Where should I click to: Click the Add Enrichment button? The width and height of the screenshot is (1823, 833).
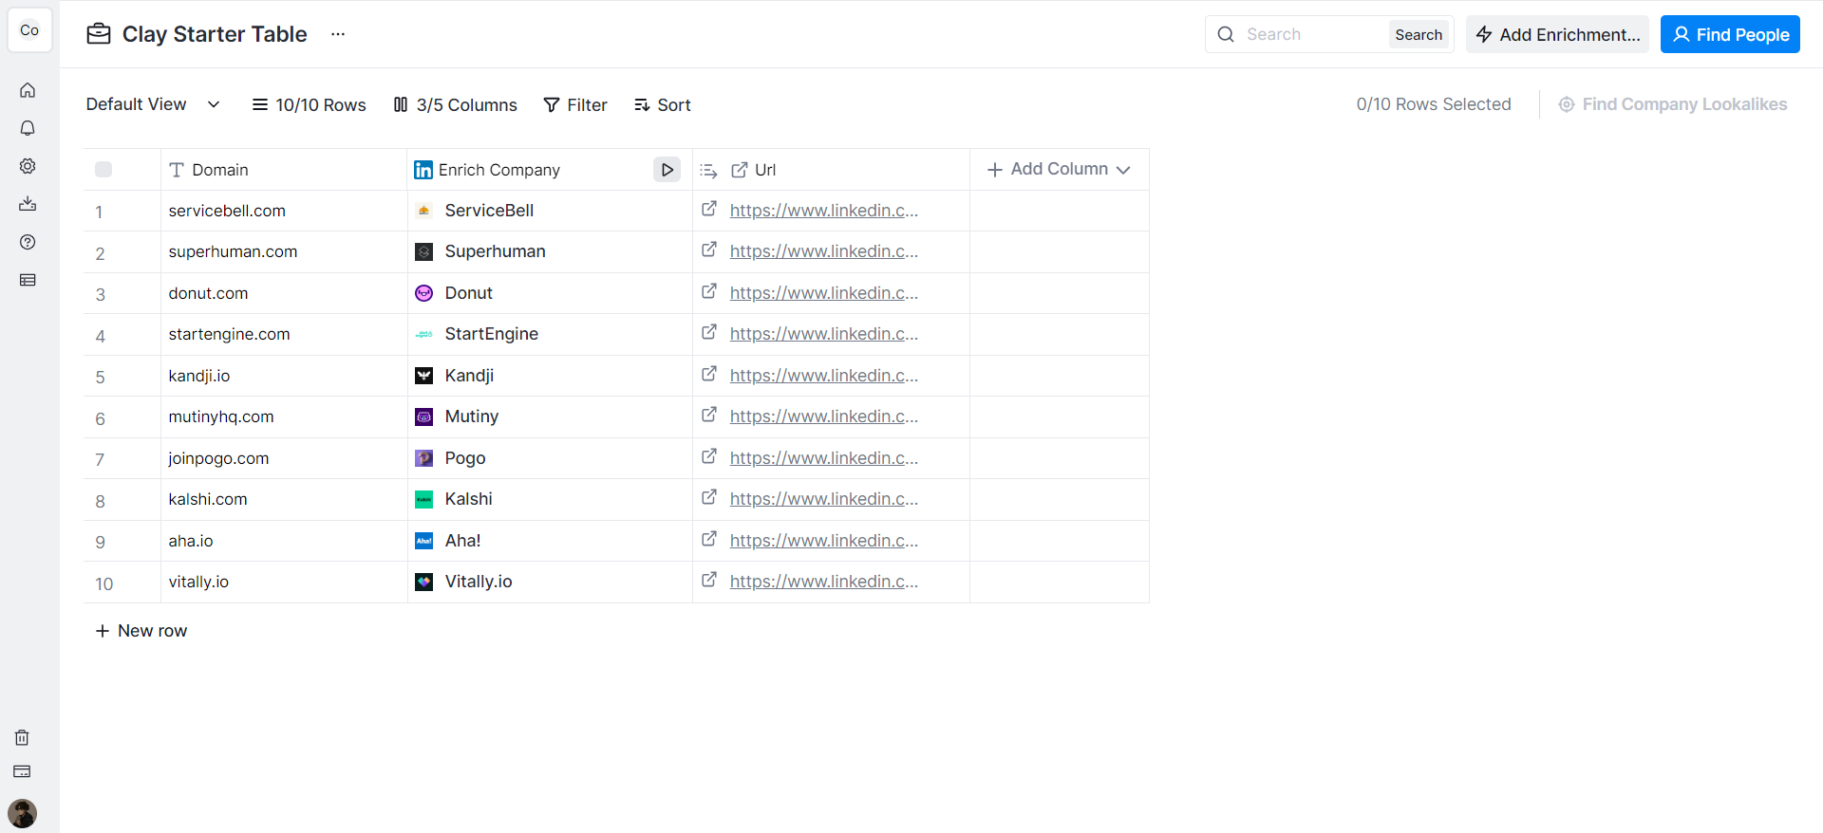pos(1557,34)
